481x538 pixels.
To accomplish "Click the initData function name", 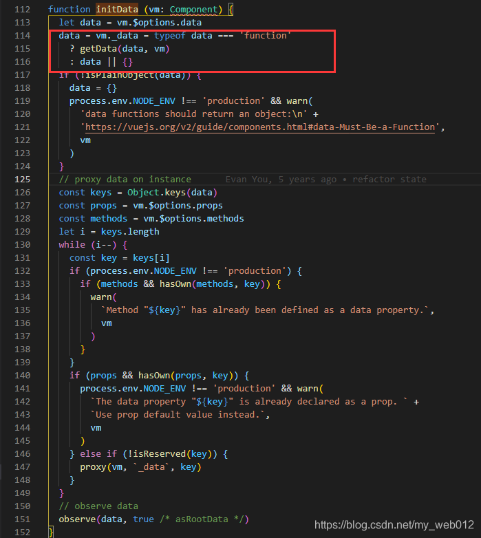I will click(x=117, y=9).
